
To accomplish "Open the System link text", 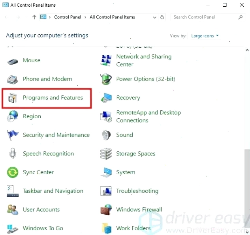I will click(126, 172).
